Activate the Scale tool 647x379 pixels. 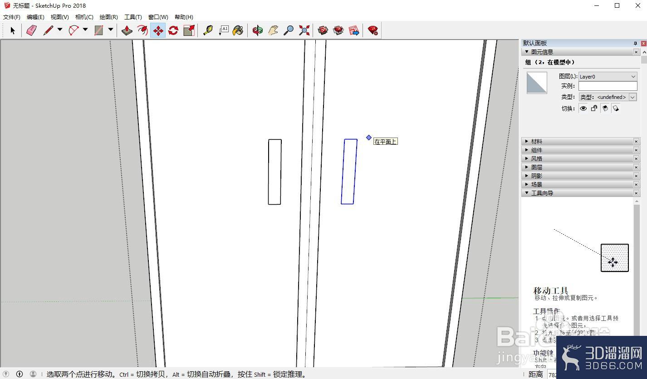[189, 30]
